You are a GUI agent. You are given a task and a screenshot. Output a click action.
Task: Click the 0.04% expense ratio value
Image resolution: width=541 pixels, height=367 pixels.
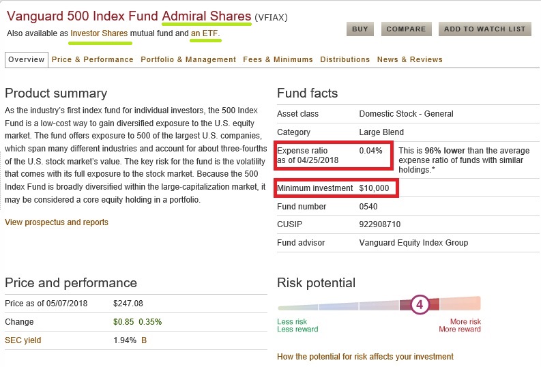370,149
